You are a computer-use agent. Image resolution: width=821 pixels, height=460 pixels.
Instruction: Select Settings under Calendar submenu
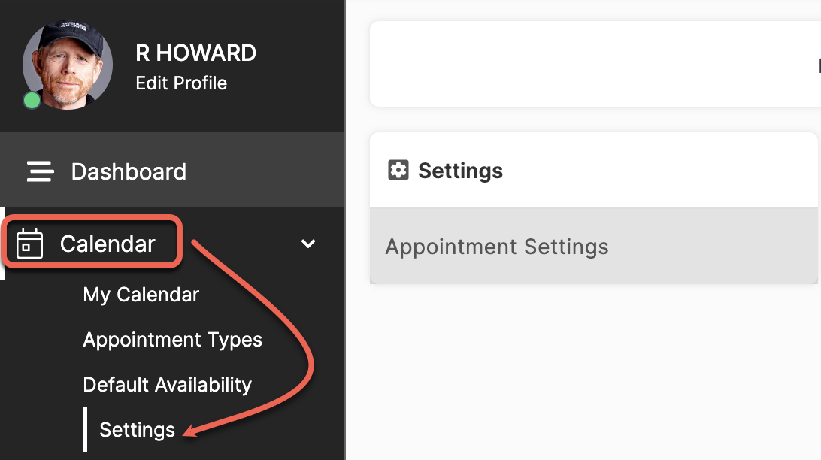click(x=137, y=430)
